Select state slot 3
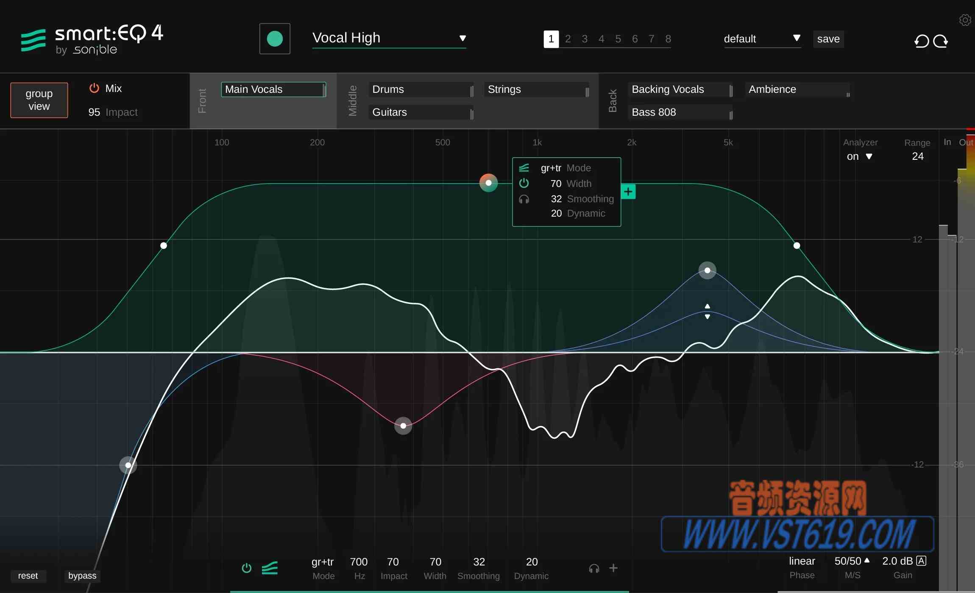Image resolution: width=975 pixels, height=593 pixels. (585, 39)
